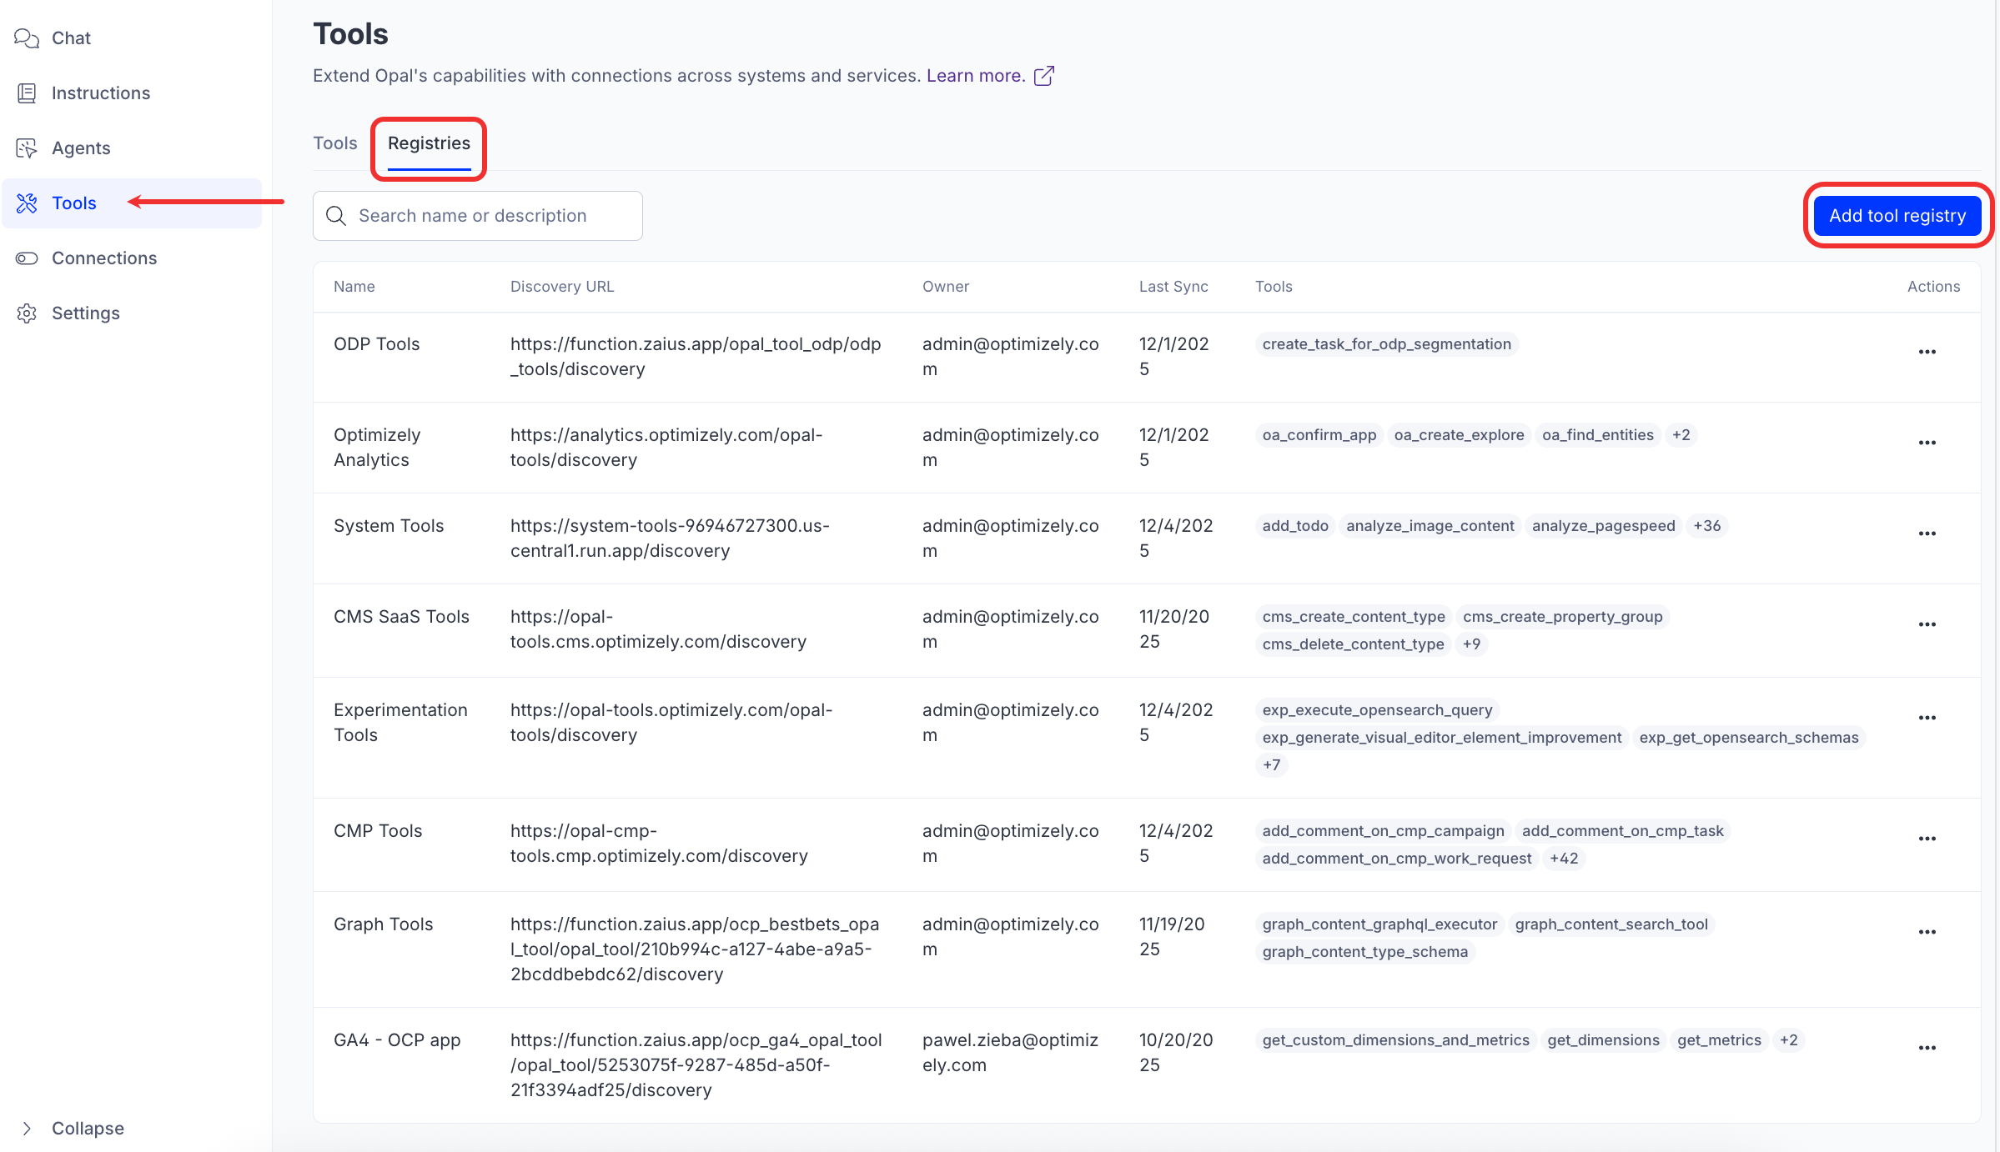The height and width of the screenshot is (1152, 2000).
Task: Open the Chat sidebar icon
Action: [x=27, y=38]
